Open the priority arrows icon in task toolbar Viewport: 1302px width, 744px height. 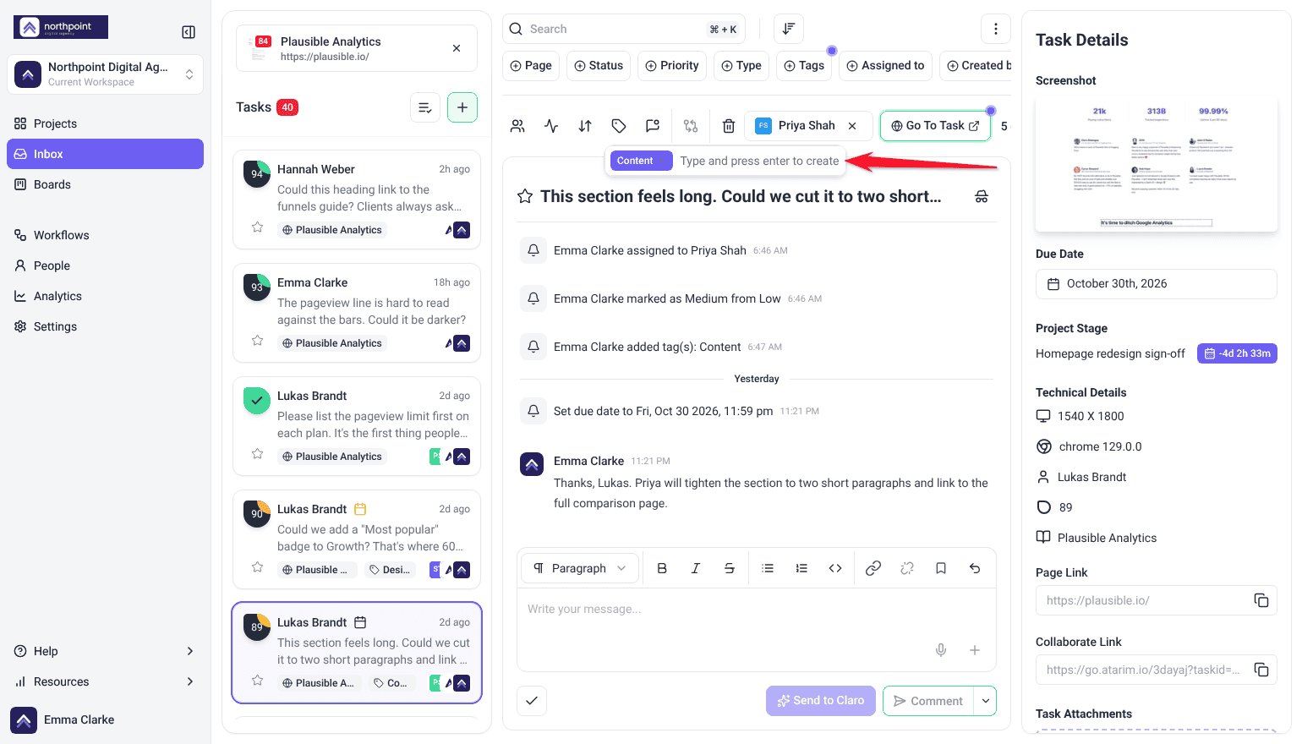pos(585,126)
